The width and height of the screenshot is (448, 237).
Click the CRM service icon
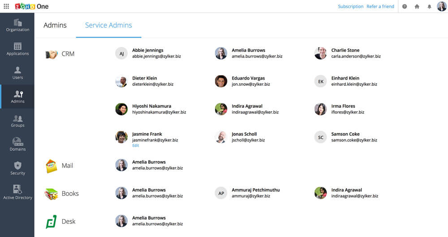point(52,54)
